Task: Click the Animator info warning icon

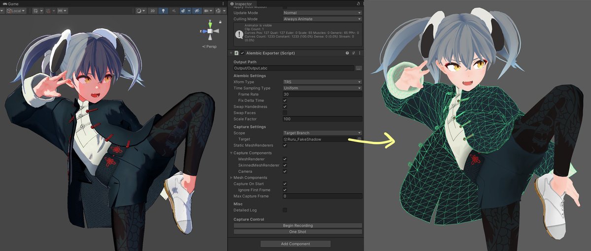Action: coord(239,35)
